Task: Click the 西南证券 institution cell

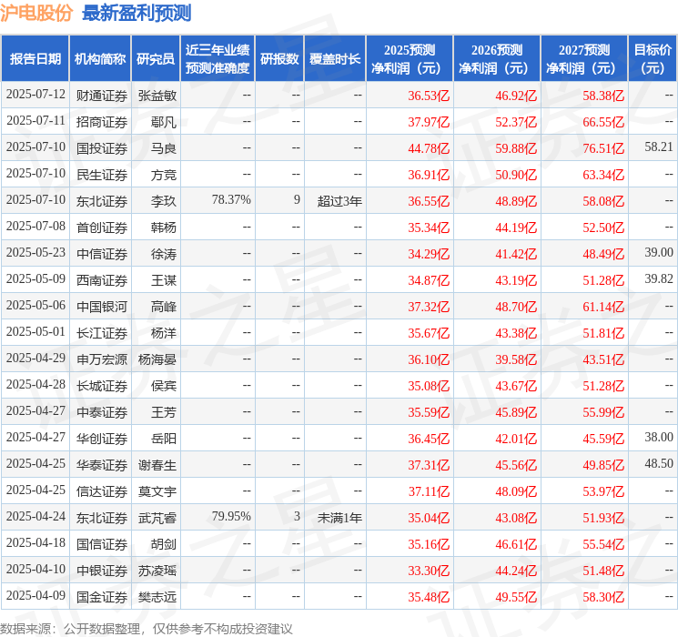Action: pyautogui.click(x=102, y=280)
